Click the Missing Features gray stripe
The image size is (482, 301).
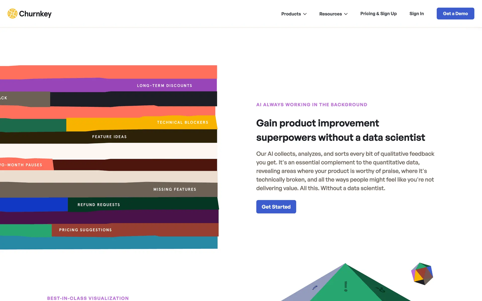[x=175, y=189]
